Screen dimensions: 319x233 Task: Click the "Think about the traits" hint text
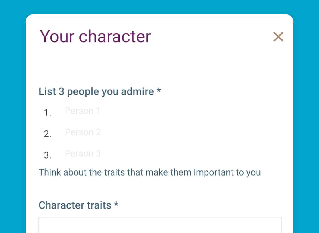point(150,172)
